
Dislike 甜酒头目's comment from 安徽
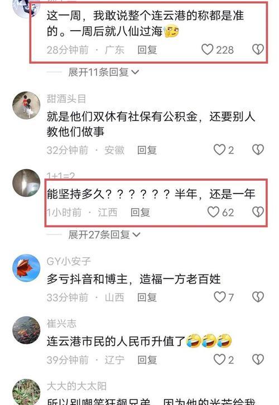point(258,150)
